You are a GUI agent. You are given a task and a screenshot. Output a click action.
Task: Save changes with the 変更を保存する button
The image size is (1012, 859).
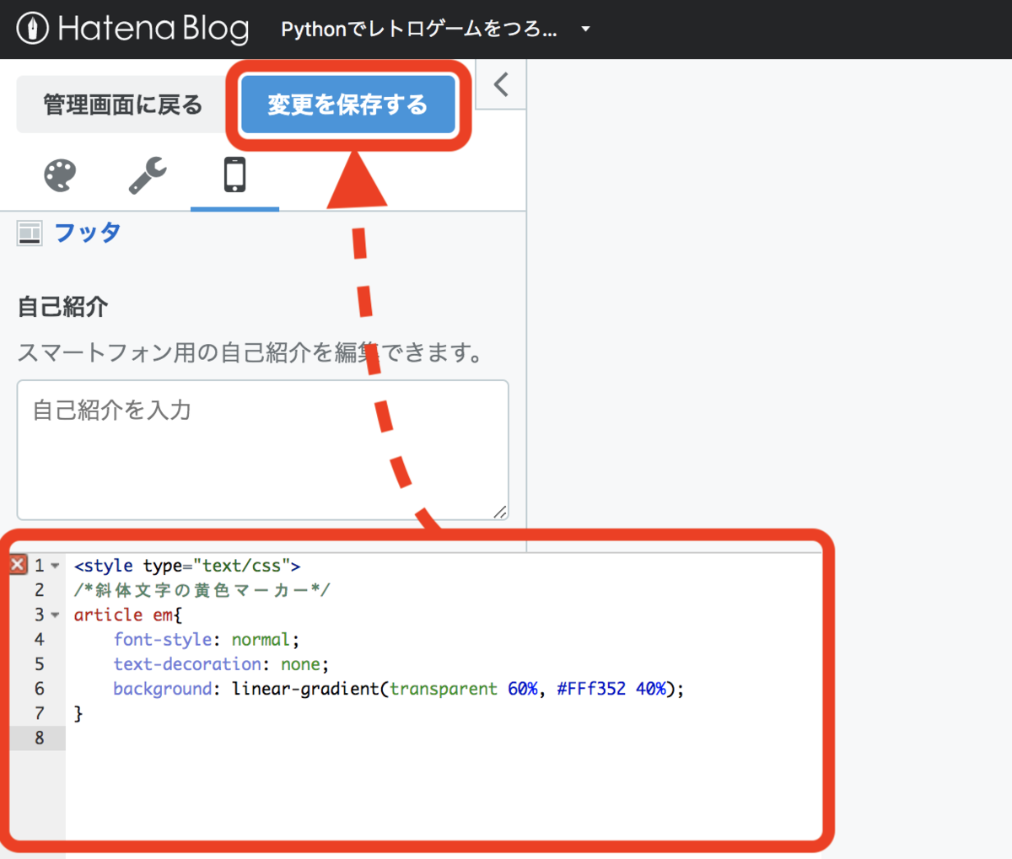[348, 104]
